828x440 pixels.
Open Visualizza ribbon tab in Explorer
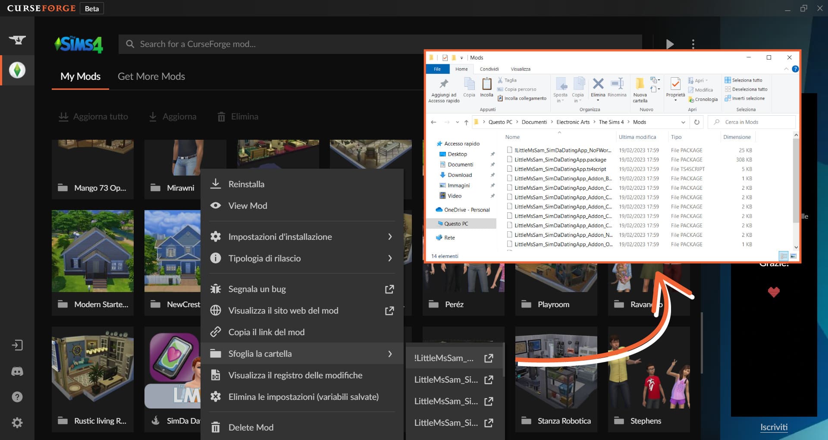point(521,69)
